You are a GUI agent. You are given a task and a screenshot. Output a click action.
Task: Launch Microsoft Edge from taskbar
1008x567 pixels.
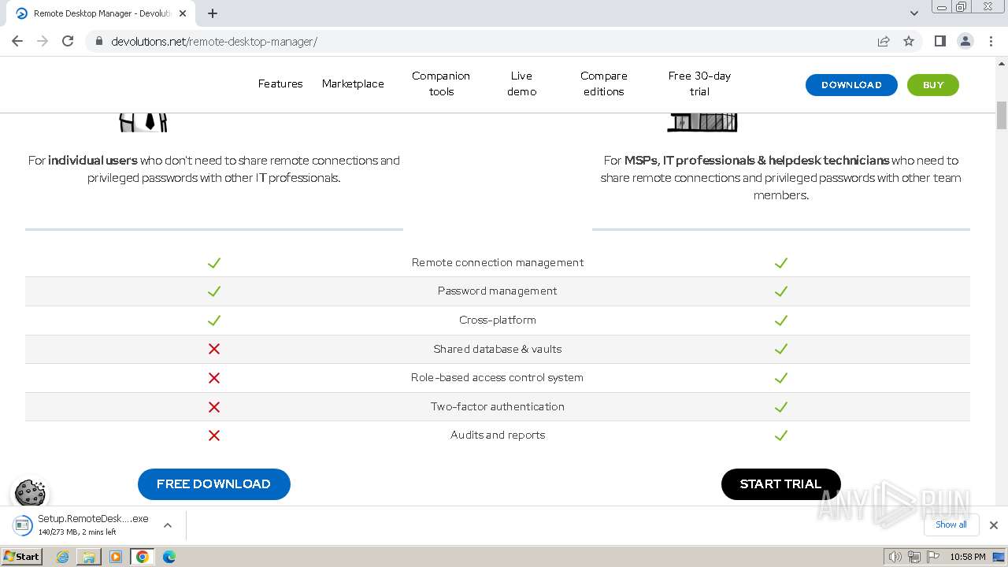point(169,557)
